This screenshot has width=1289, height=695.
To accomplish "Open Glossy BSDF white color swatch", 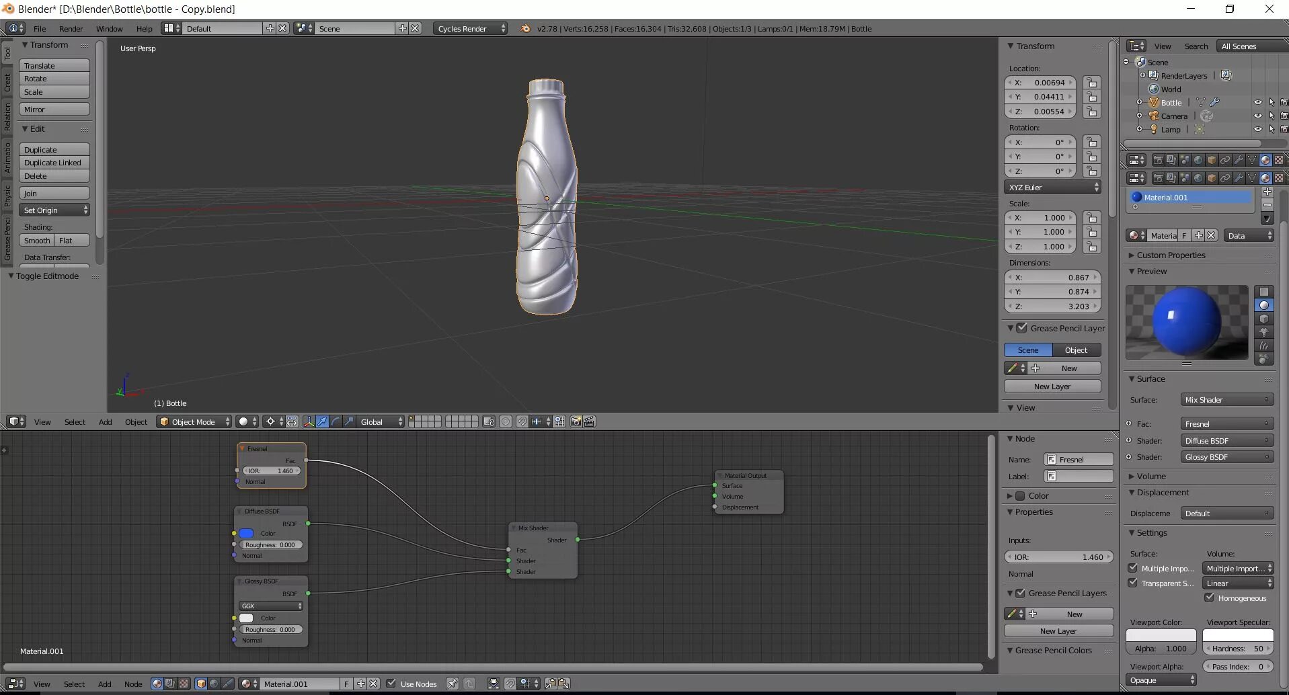I will (x=246, y=618).
